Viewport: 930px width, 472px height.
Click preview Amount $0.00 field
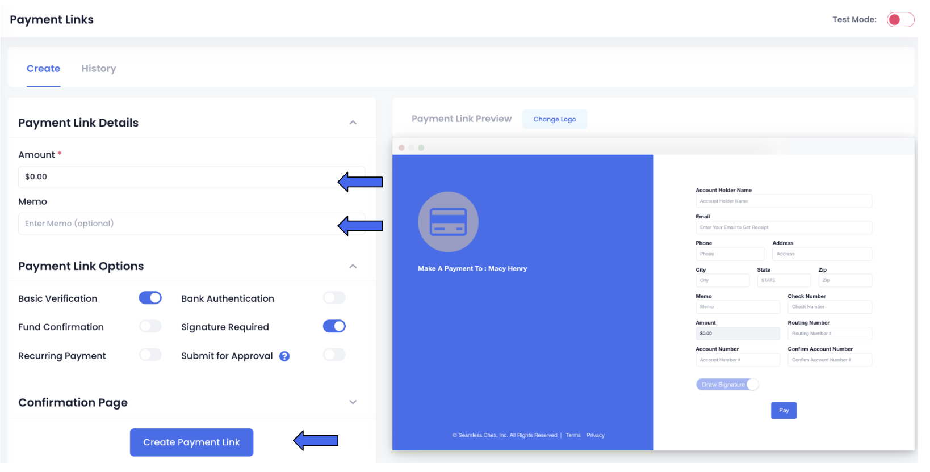[x=738, y=334]
